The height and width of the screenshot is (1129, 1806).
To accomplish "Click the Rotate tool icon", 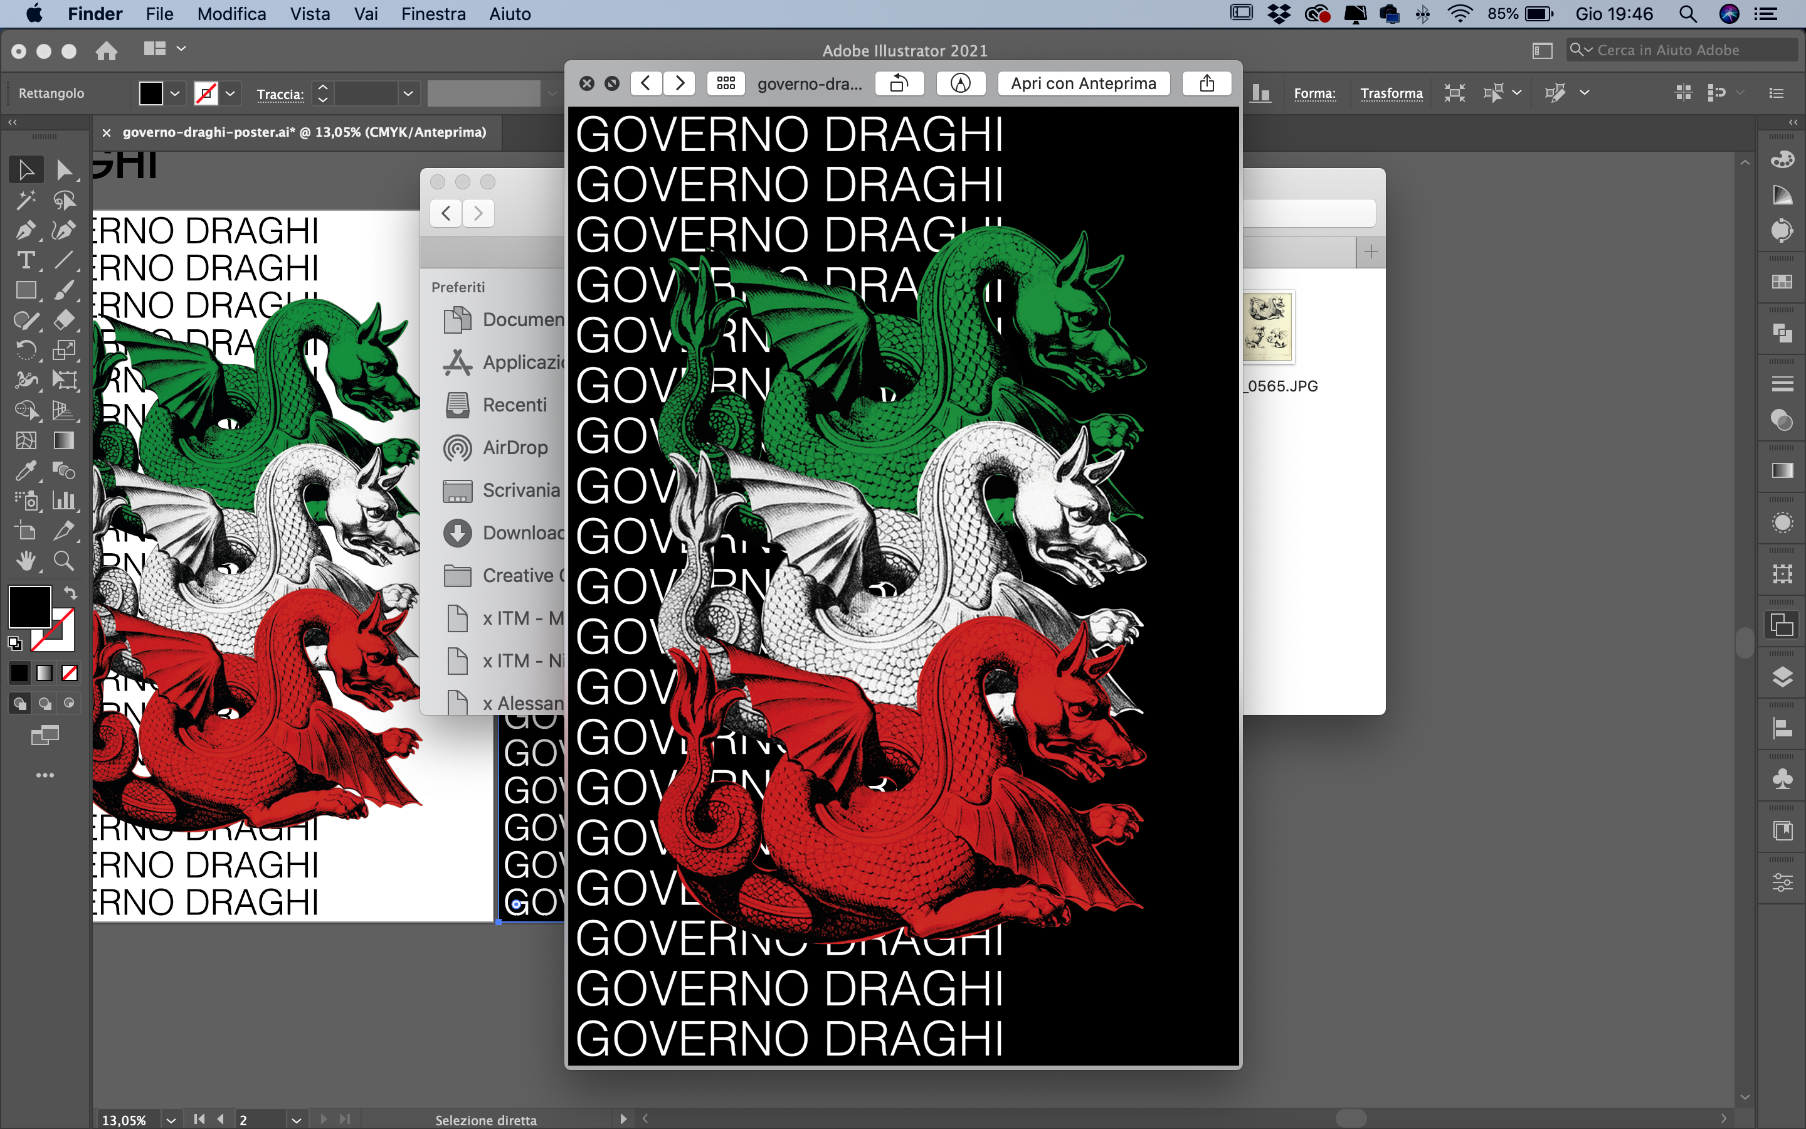I will (x=26, y=350).
